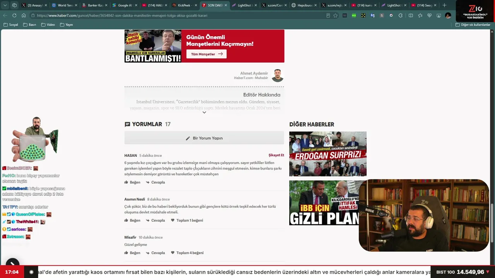Open browser essentials heart icon
Image resolution: width=495 pixels, height=278 pixels.
429,15
